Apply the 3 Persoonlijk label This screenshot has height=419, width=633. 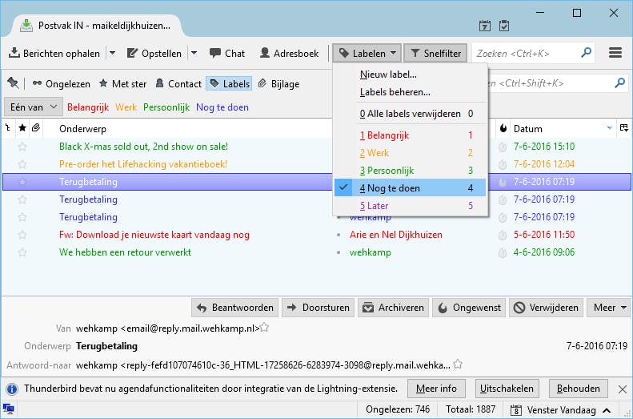pos(411,171)
